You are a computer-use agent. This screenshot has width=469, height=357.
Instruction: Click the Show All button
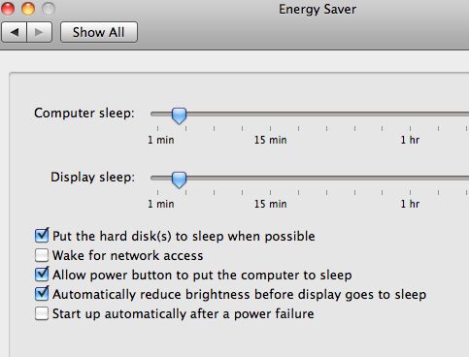coord(99,32)
